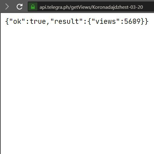Open the green padlock site info

coord(33,7)
